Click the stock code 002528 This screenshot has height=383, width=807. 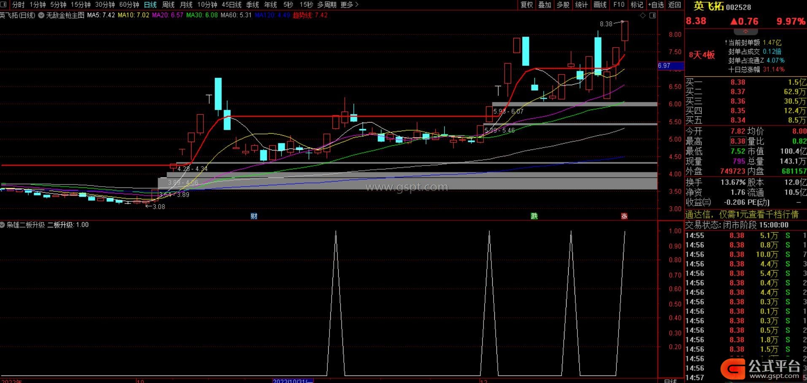738,7
